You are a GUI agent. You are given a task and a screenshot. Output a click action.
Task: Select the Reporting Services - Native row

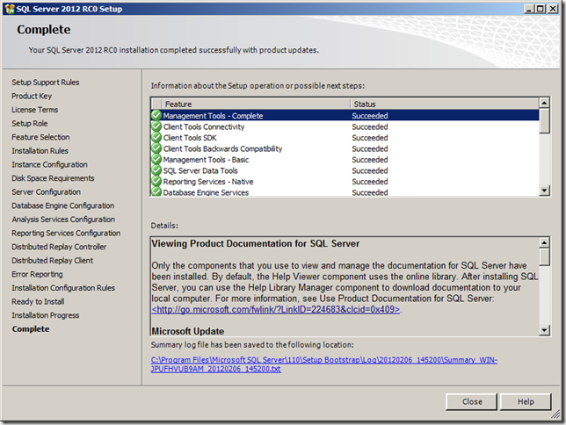345,182
